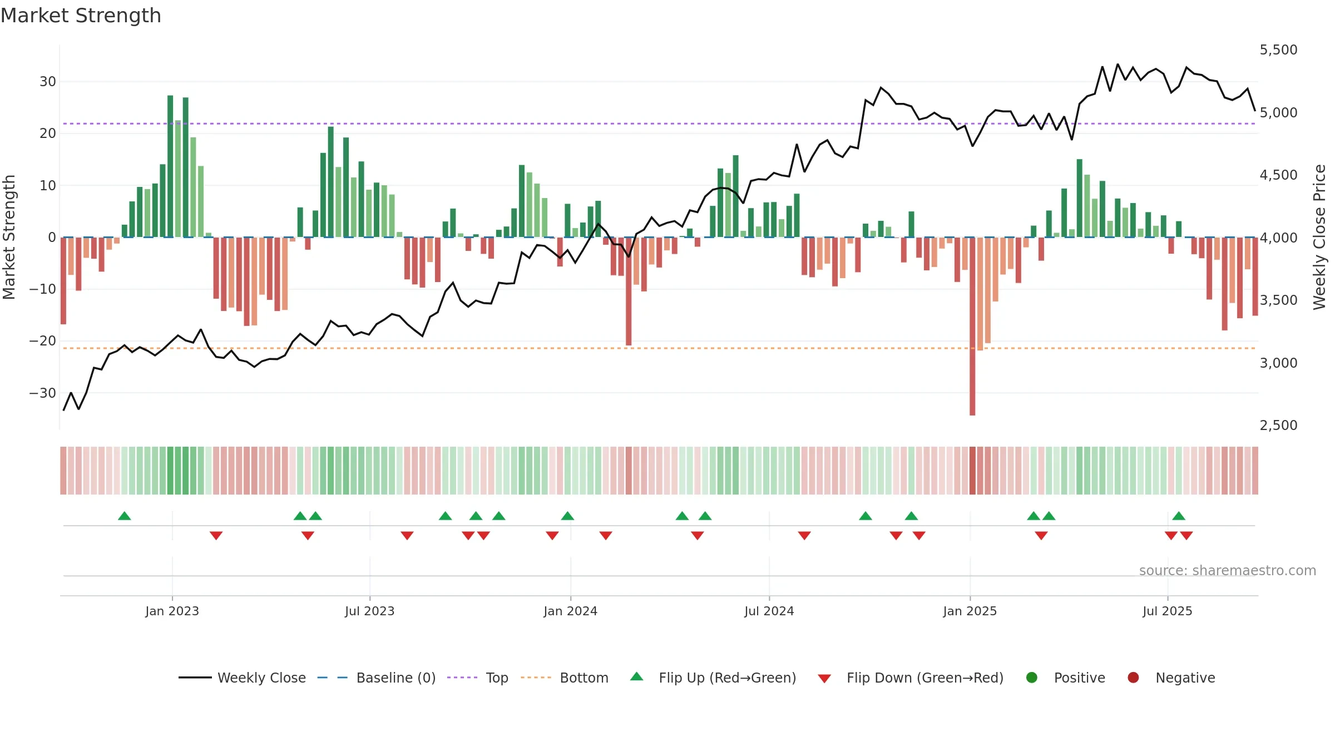Click the vertical Market Strength axis title
This screenshot has width=1335, height=751.
point(9,238)
